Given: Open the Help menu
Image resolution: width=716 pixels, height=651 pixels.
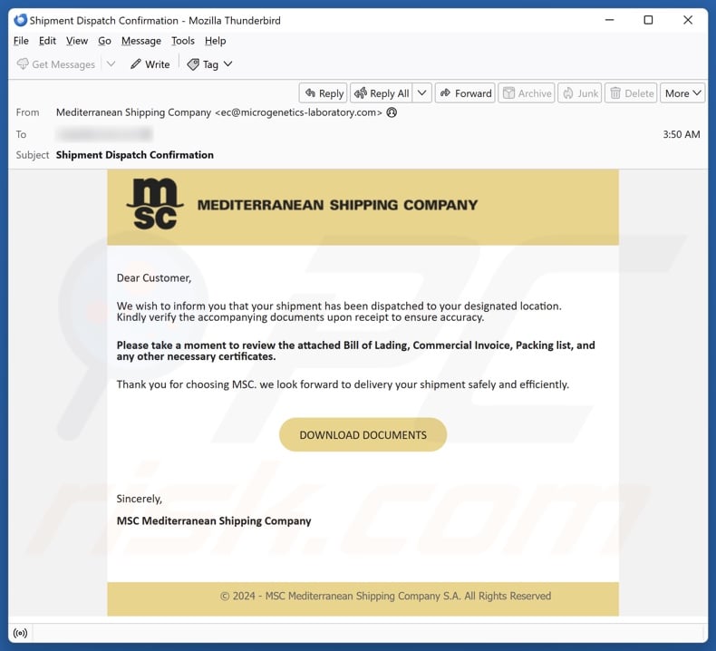Looking at the screenshot, I should pyautogui.click(x=215, y=41).
